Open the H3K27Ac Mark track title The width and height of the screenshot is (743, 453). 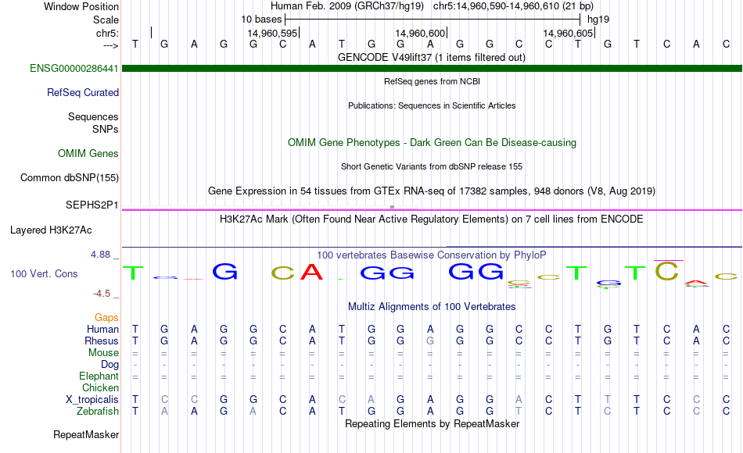pos(432,219)
